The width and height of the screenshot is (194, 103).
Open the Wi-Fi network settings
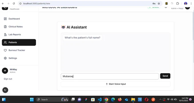[x=168, y=99]
